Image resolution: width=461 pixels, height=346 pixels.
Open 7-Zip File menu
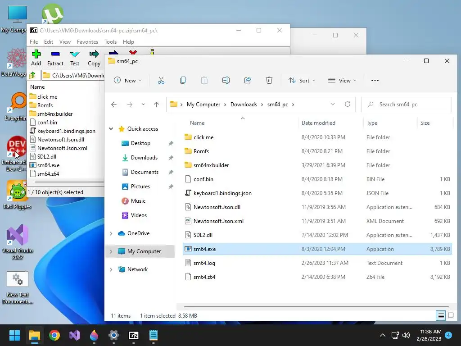pos(34,42)
